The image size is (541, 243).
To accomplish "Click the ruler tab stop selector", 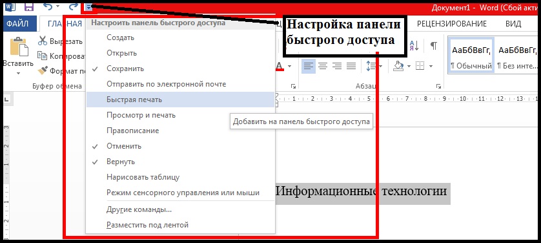I will [6, 100].
